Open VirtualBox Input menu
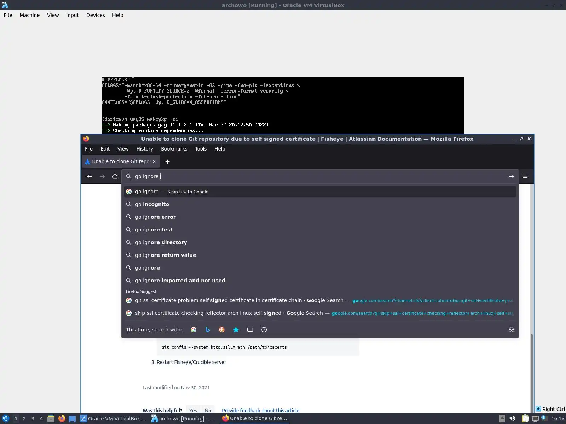 [x=73, y=15]
